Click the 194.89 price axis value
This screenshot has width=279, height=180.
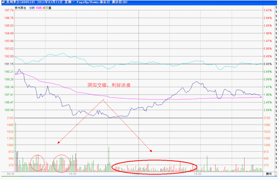[9, 33]
